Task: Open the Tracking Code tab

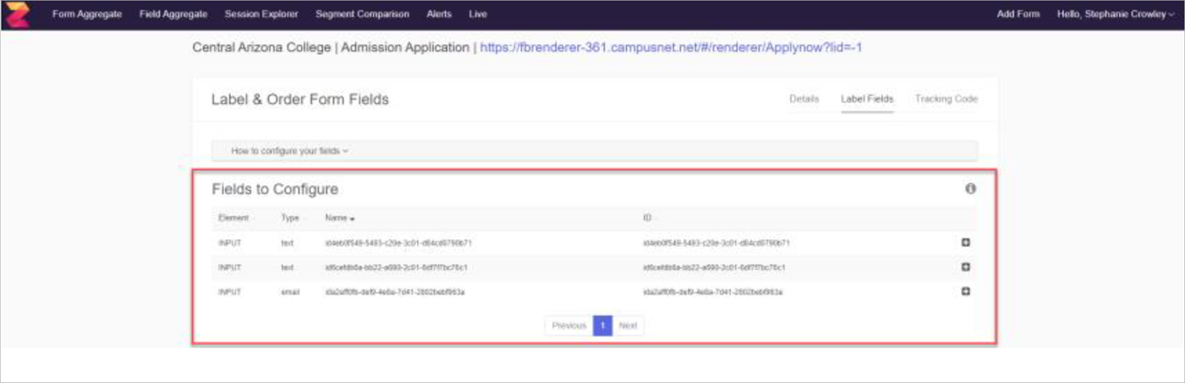Action: 946,99
